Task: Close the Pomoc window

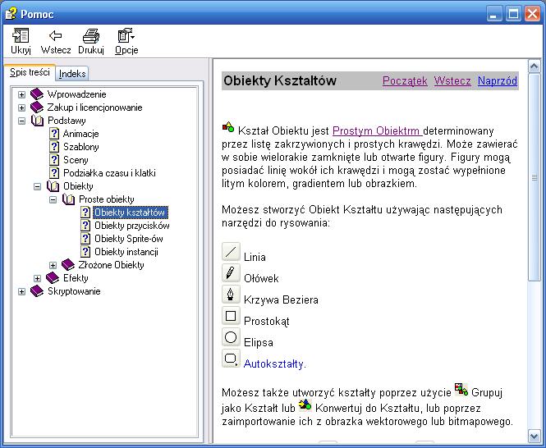Action: point(532,14)
